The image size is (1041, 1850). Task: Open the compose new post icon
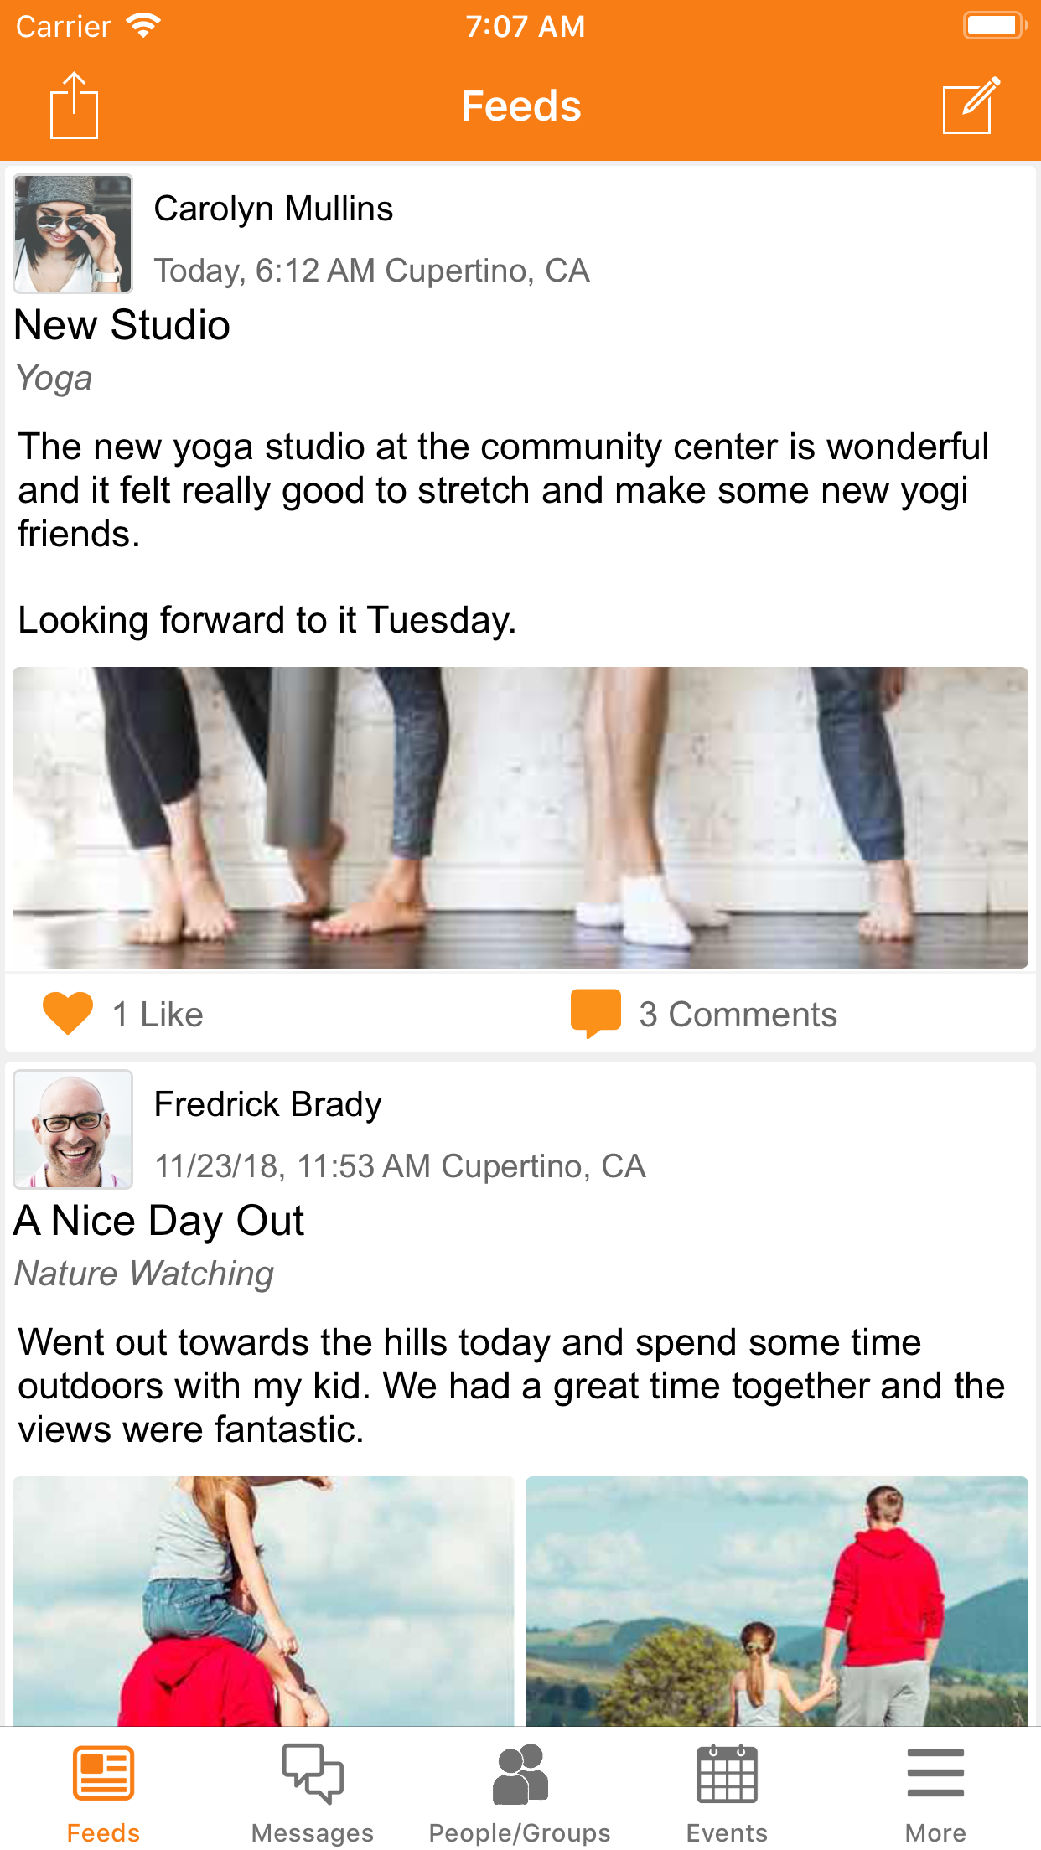click(971, 106)
